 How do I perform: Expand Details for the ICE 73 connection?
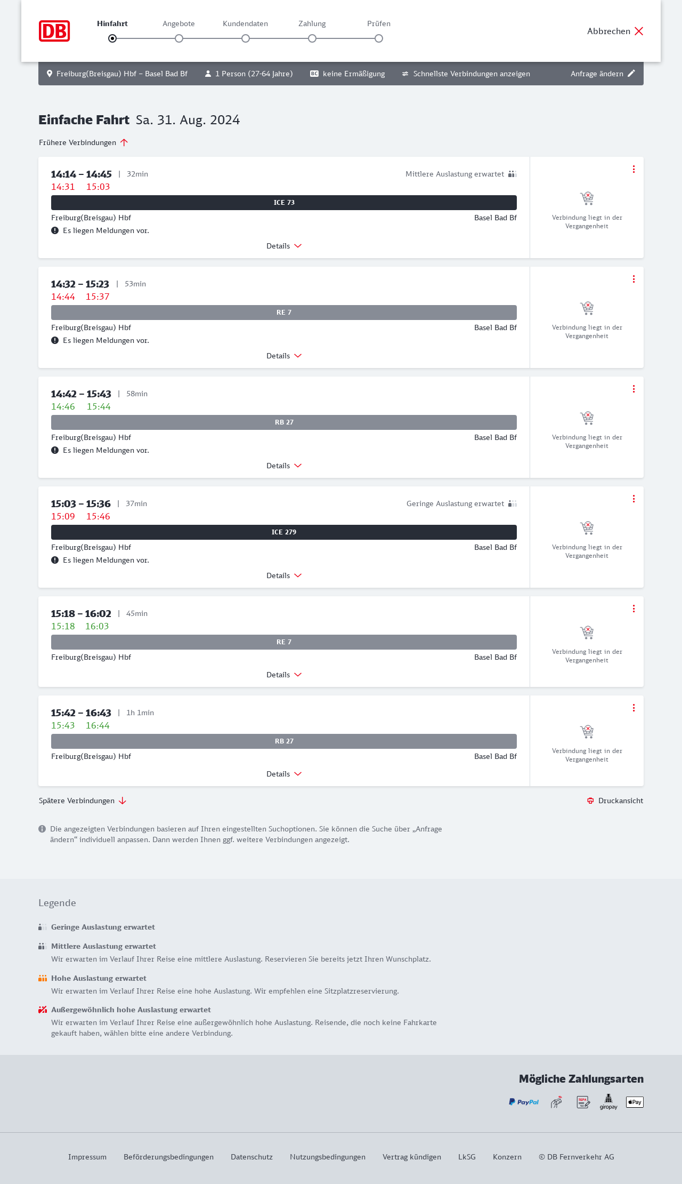pyautogui.click(x=284, y=246)
